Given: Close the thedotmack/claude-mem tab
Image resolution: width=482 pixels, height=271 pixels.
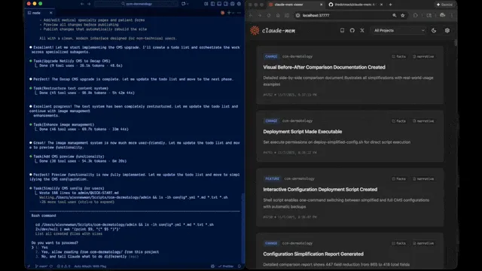Looking at the screenshot, I should click(382, 5).
